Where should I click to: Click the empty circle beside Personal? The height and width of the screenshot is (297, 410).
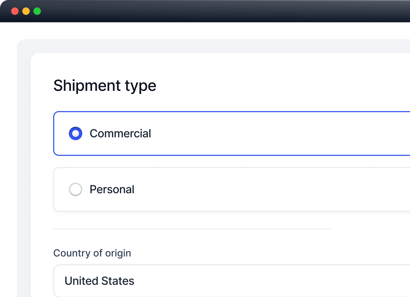click(76, 189)
